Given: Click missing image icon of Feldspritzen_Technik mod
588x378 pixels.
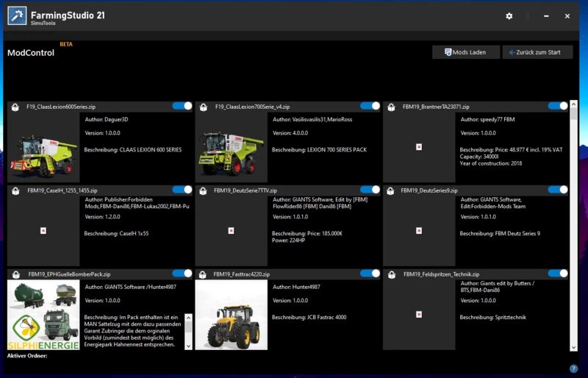Looking at the screenshot, I should [x=419, y=315].
